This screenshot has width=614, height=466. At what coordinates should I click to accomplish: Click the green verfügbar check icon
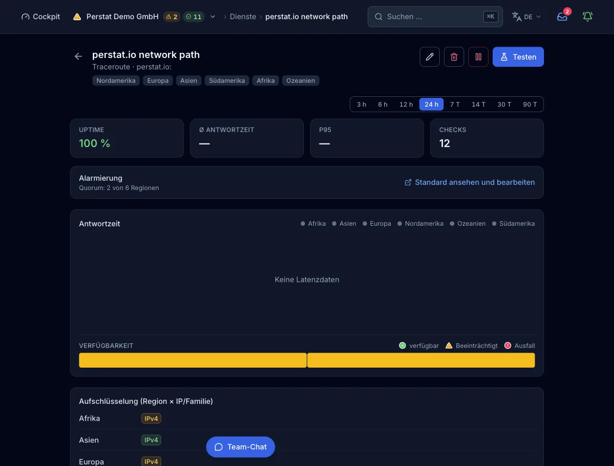(402, 345)
